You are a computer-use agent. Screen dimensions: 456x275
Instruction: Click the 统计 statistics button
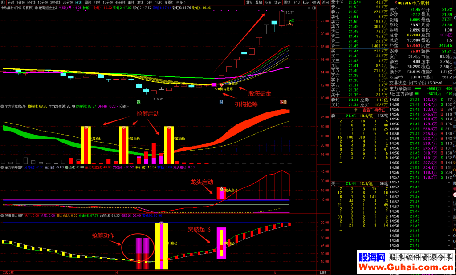[x=278, y=2]
